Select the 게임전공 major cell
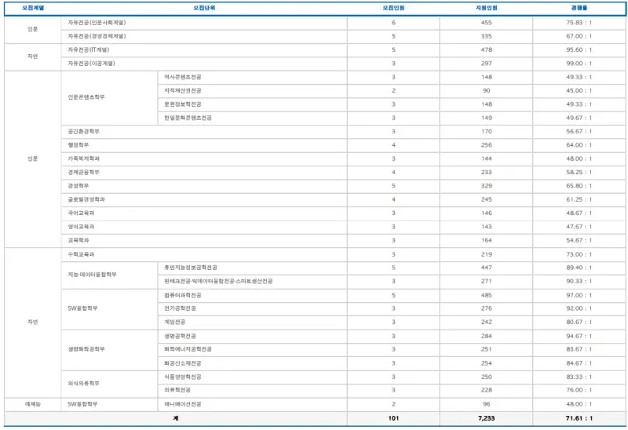628x430 pixels. (252, 322)
